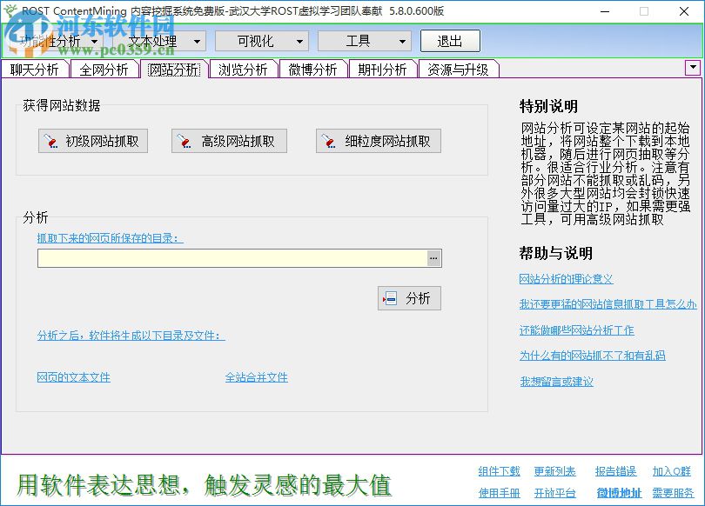Image resolution: width=705 pixels, height=506 pixels.
Task: Run analysis using the 分析 icon button
Action: [x=408, y=298]
